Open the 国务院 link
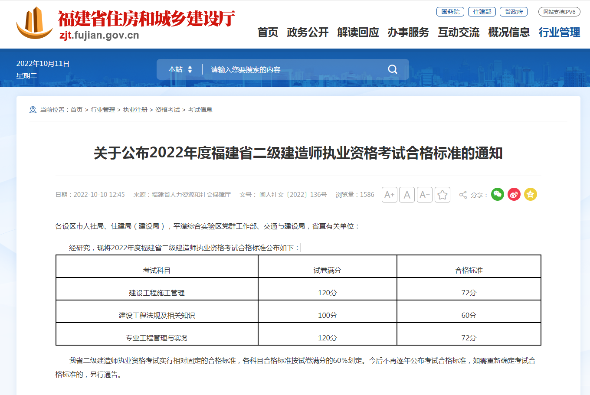 (x=450, y=12)
